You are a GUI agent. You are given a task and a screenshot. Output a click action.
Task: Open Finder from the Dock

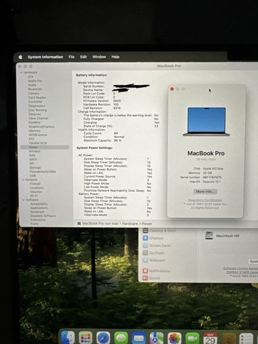click(68, 338)
